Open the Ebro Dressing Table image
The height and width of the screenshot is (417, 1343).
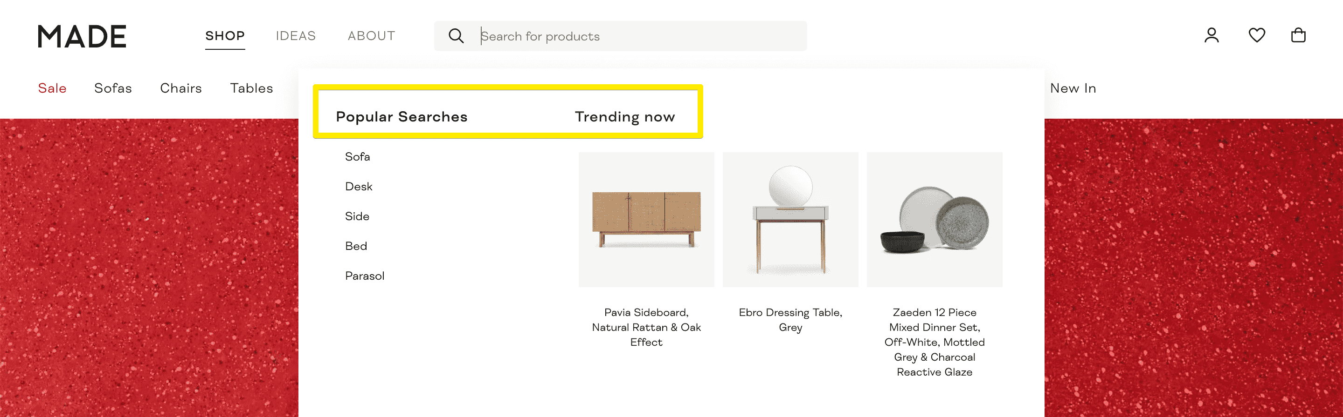point(790,219)
